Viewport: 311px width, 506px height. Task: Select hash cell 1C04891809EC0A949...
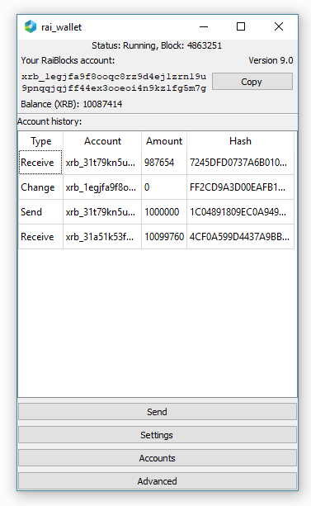pyautogui.click(x=240, y=212)
